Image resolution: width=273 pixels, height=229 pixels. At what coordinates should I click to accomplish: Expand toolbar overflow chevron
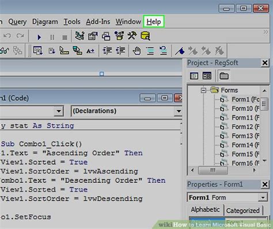point(266,32)
